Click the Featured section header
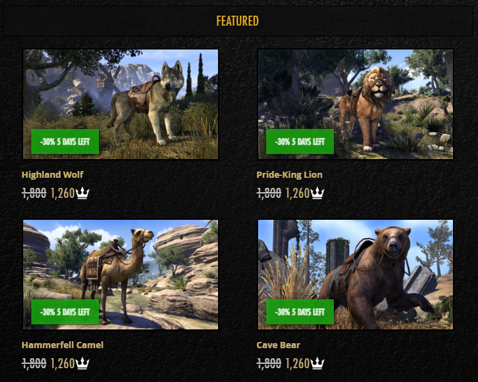478x382 pixels. click(238, 21)
